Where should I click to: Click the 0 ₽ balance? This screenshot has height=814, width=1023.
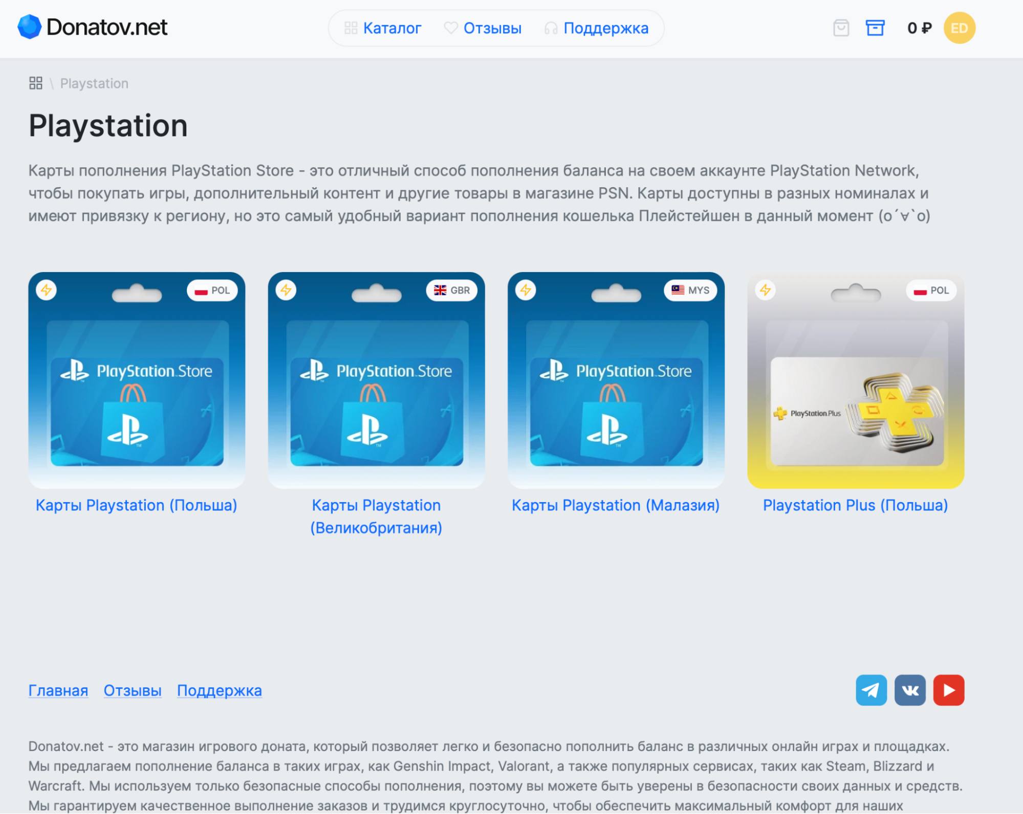tap(919, 28)
